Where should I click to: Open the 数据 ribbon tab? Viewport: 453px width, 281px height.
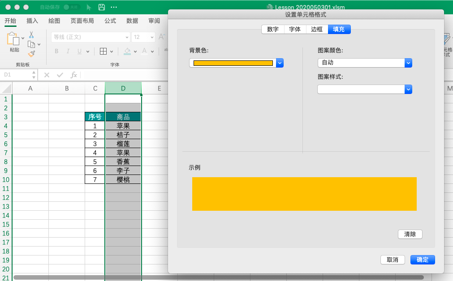click(x=132, y=21)
